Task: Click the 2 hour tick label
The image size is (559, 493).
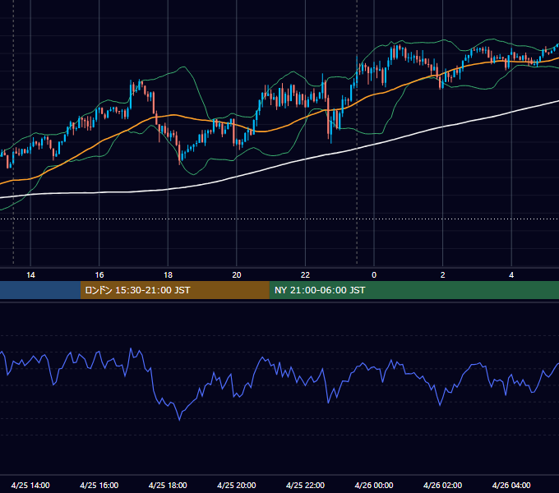Action: (x=443, y=275)
